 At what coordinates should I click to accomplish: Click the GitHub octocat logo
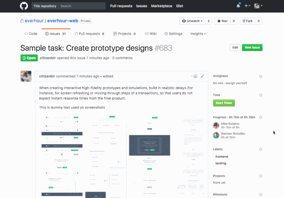pyautogui.click(x=24, y=6)
